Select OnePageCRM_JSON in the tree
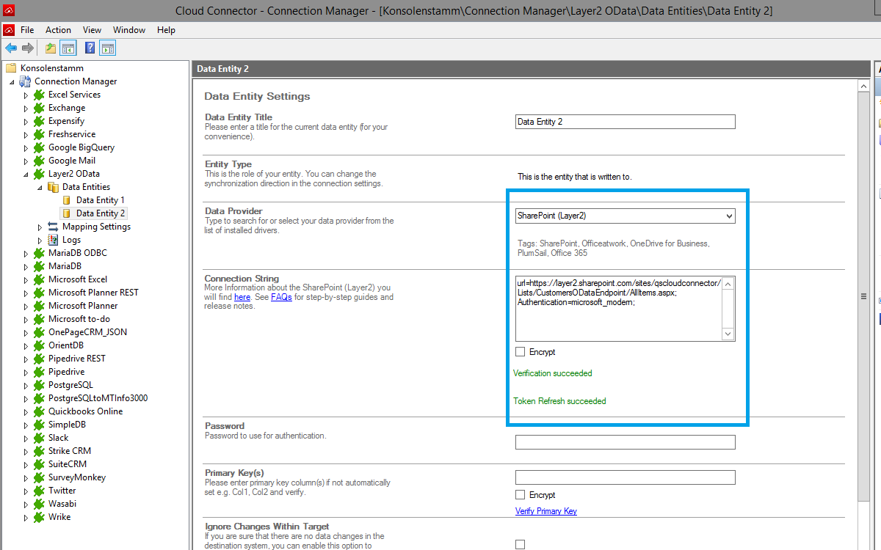881x550 pixels. click(x=87, y=332)
